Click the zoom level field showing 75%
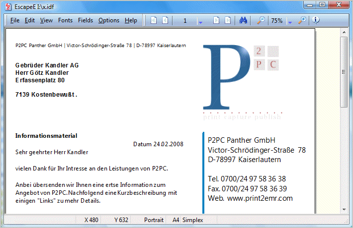The height and width of the screenshot is (228, 353). pyautogui.click(x=277, y=21)
